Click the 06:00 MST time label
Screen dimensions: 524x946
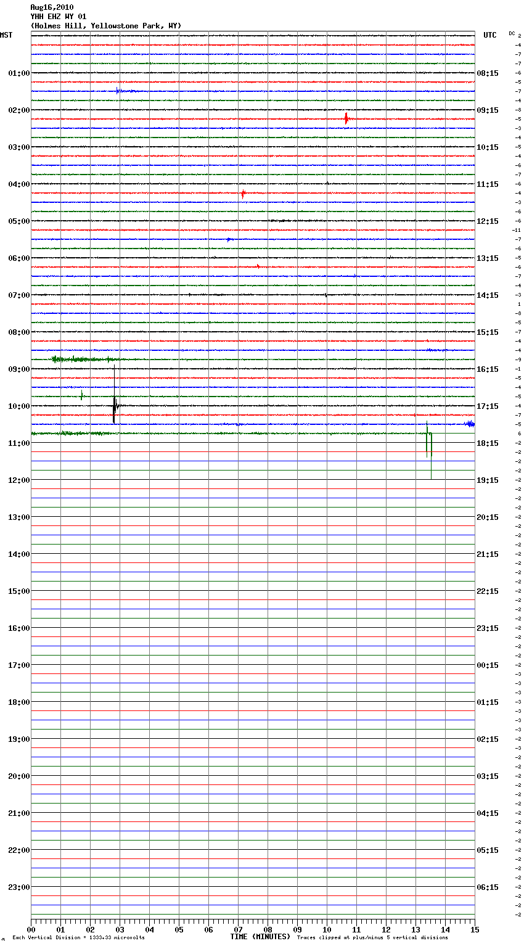point(19,258)
